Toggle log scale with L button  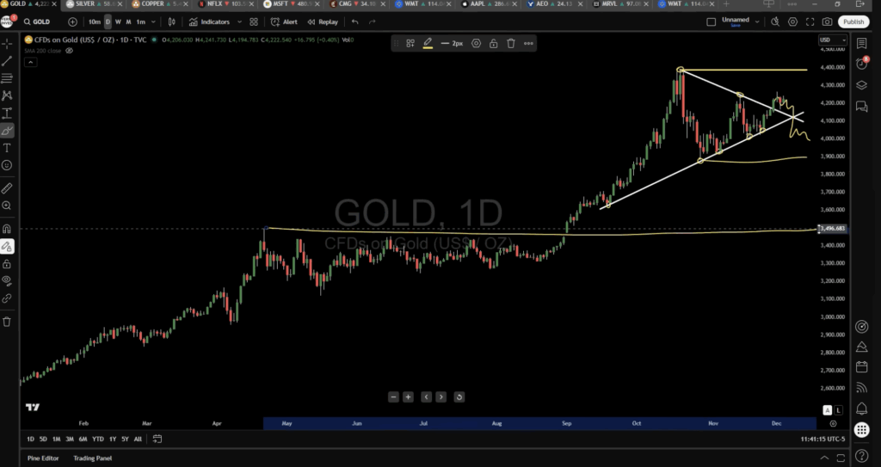click(x=838, y=410)
